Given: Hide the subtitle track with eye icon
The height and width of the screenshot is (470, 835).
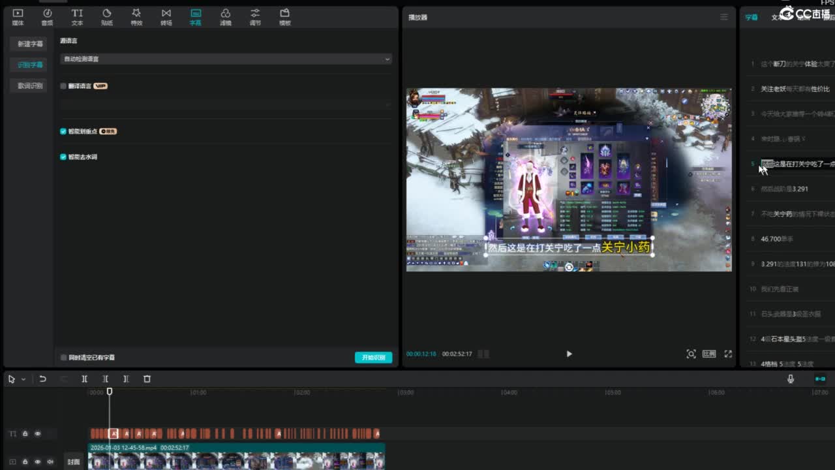Looking at the screenshot, I should click(37, 433).
